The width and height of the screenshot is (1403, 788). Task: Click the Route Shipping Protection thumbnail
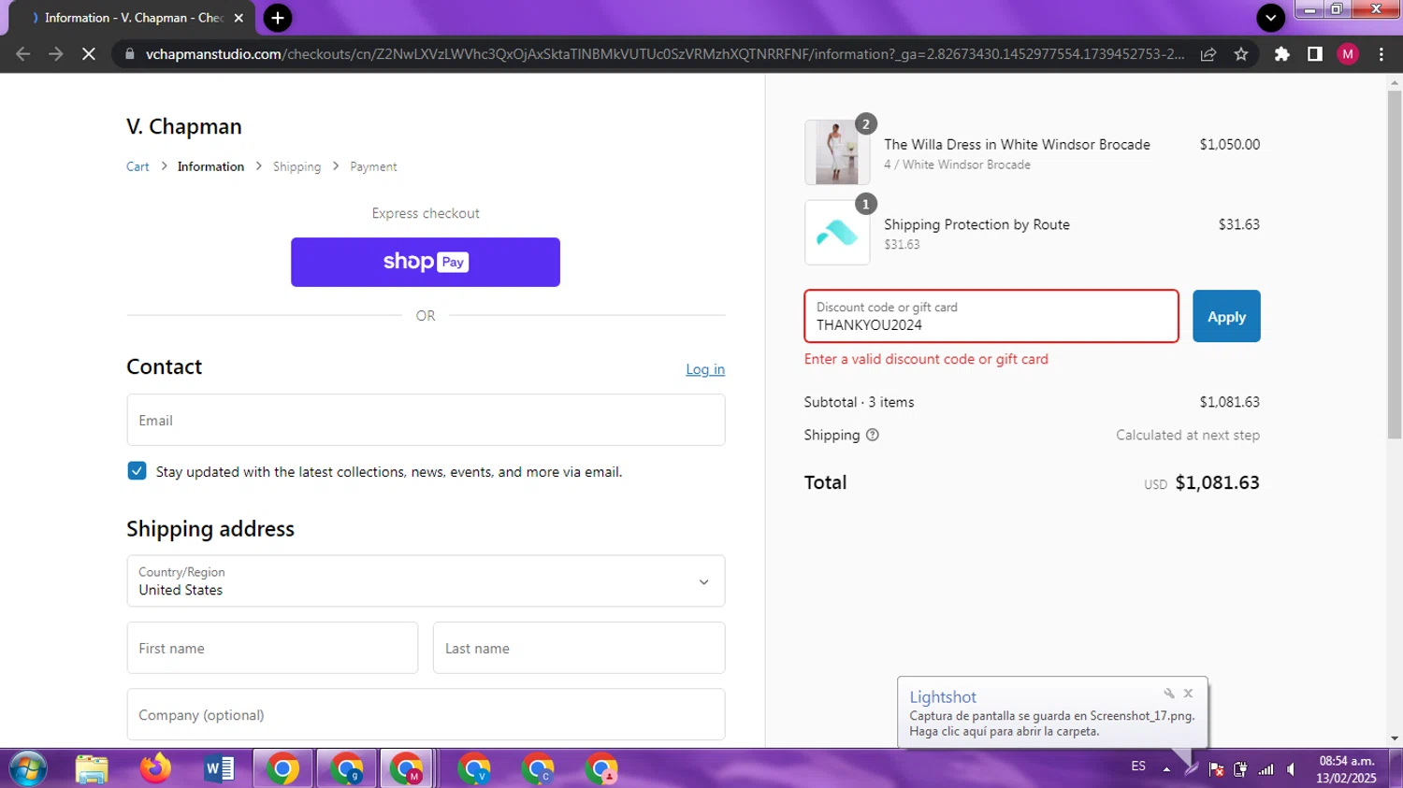pyautogui.click(x=836, y=233)
